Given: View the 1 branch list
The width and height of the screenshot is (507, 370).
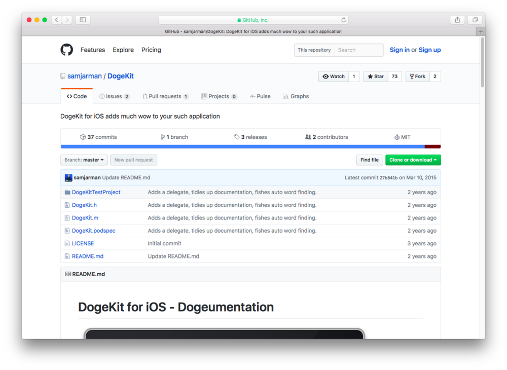Looking at the screenshot, I should click(x=174, y=137).
